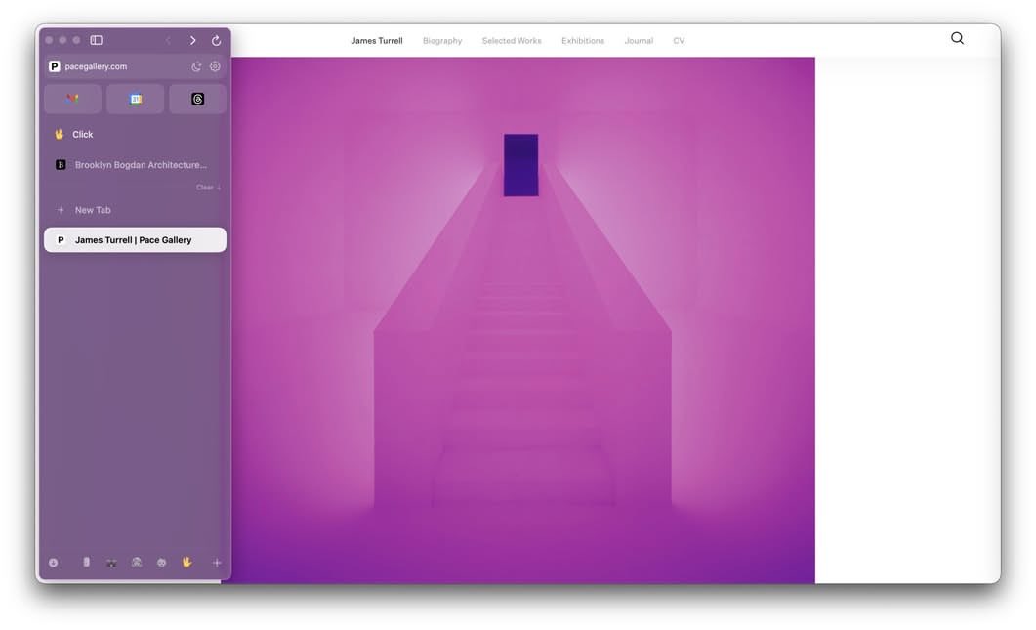
Task: Open the Threads pinned tab
Action: pyautogui.click(x=197, y=98)
